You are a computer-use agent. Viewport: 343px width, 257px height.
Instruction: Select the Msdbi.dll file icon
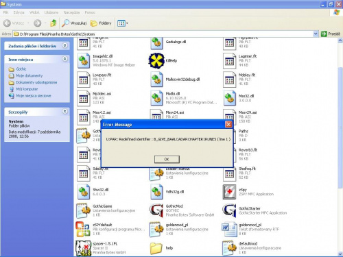pyautogui.click(x=156, y=98)
